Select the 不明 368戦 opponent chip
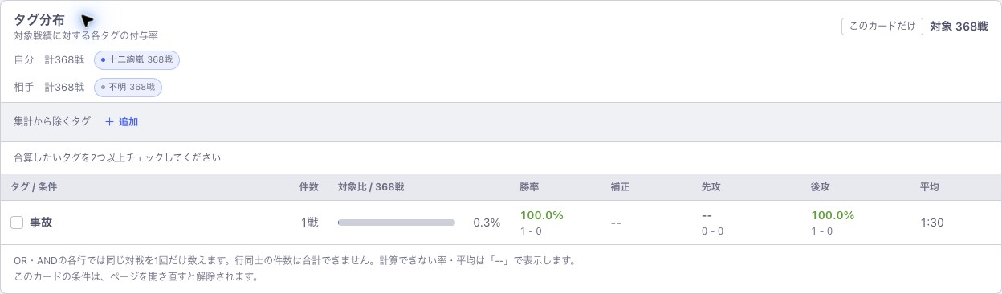The height and width of the screenshot is (294, 1002). (128, 87)
